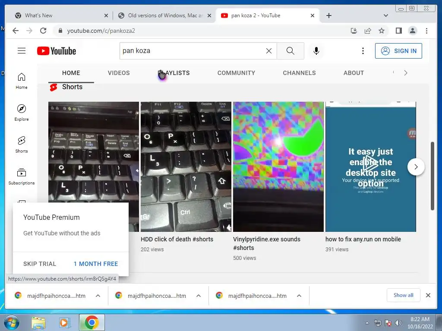
Task: Open the YouTube hamburger guide menu
Action: pyautogui.click(x=22, y=51)
